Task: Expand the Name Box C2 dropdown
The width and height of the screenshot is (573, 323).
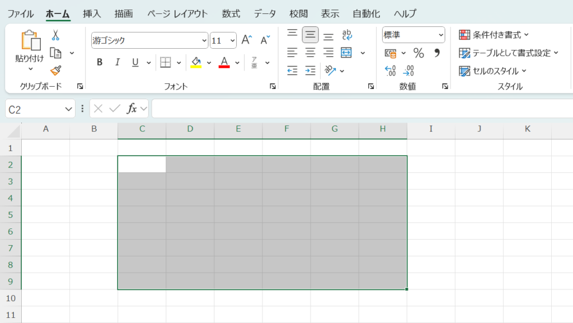Action: point(69,109)
